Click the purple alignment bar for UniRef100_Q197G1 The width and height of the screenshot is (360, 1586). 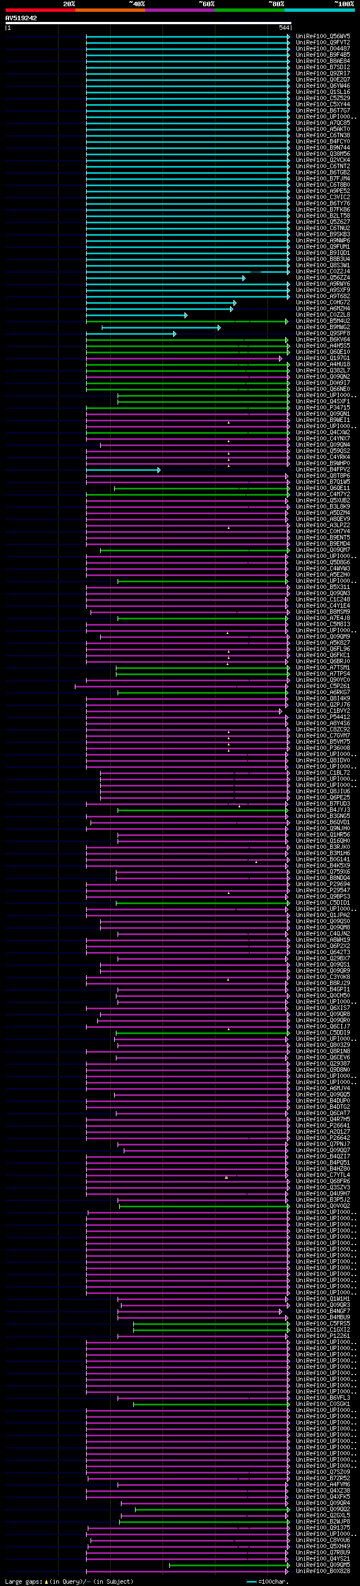tap(184, 358)
